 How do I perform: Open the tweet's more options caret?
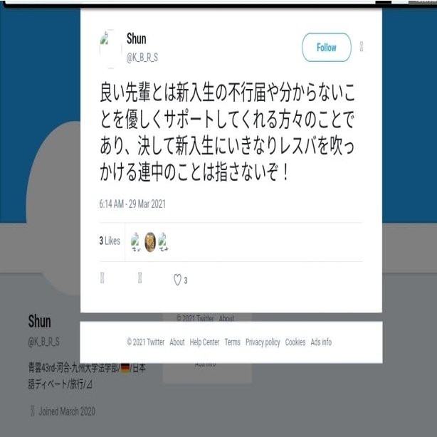(x=361, y=46)
